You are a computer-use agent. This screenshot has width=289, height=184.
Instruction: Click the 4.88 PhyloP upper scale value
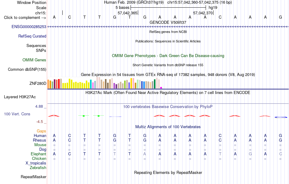tap(39, 106)
